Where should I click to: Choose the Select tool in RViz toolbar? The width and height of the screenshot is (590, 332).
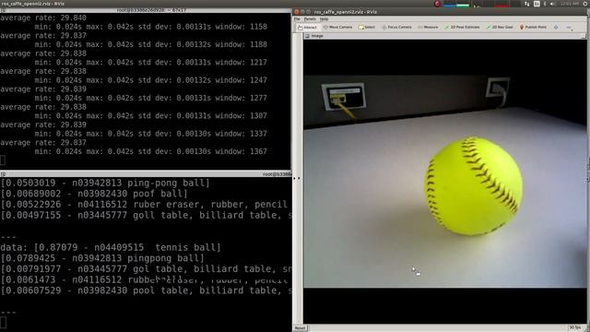point(367,27)
